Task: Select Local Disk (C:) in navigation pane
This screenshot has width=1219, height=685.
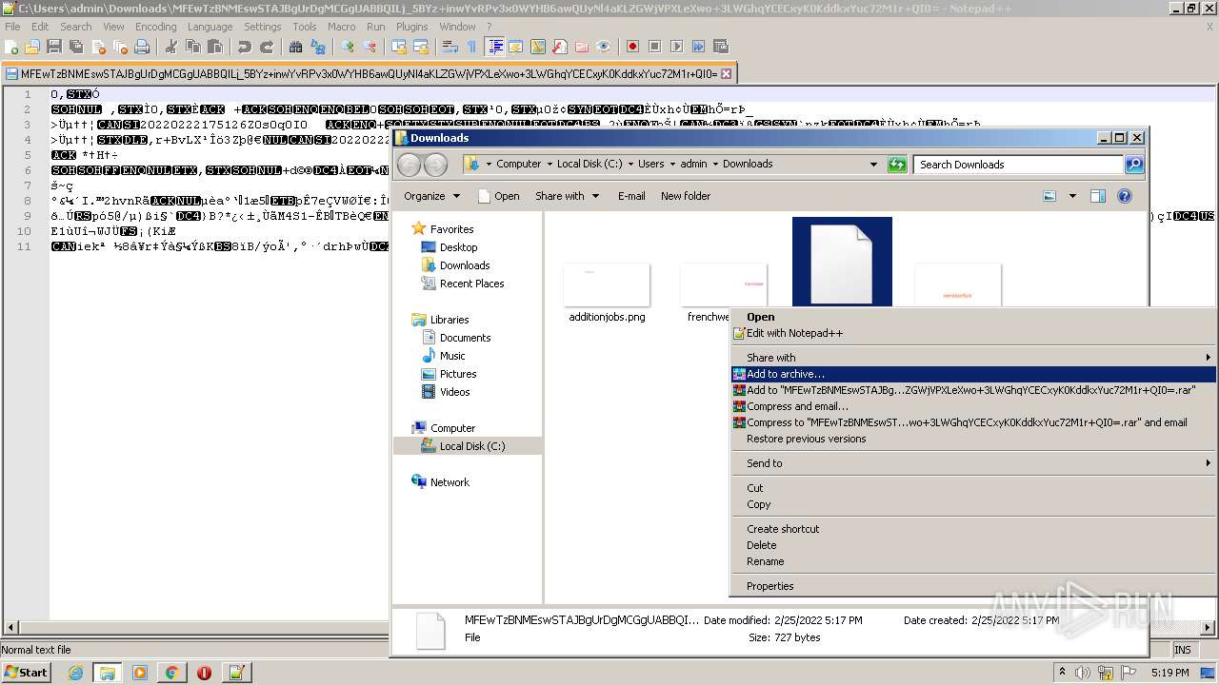Action: coord(472,446)
